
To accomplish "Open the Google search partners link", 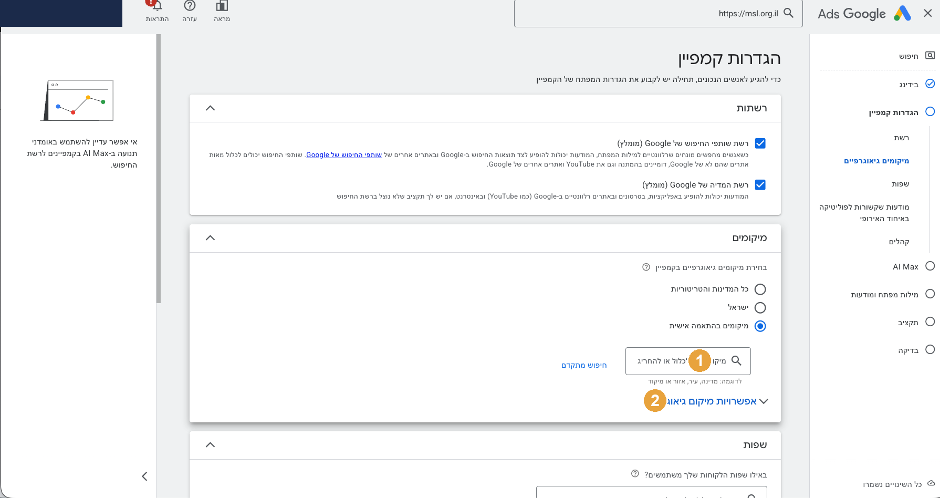I will tap(344, 154).
